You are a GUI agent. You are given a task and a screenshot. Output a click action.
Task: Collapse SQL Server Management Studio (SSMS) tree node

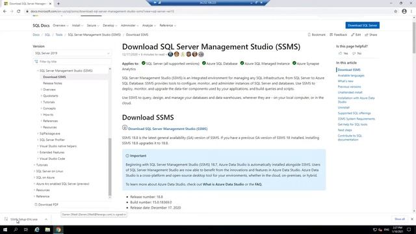[x=38, y=71]
